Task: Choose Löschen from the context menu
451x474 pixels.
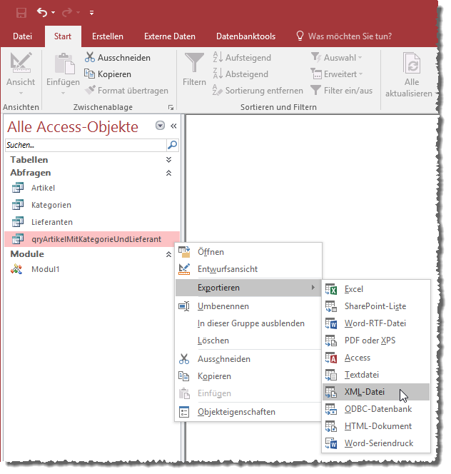Action: coord(248,341)
